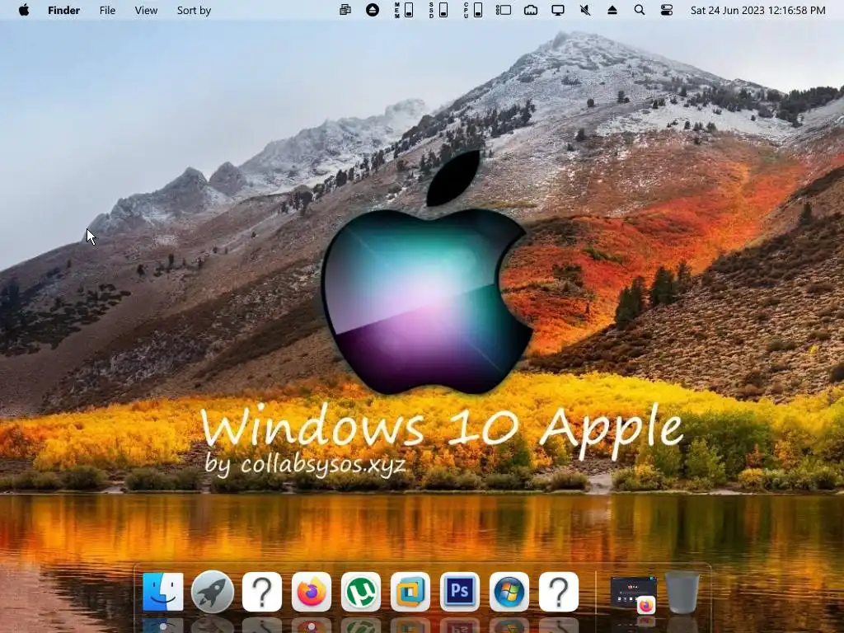The width and height of the screenshot is (844, 633).
Task: Click the first question mark dock icon
Action: pyautogui.click(x=262, y=592)
